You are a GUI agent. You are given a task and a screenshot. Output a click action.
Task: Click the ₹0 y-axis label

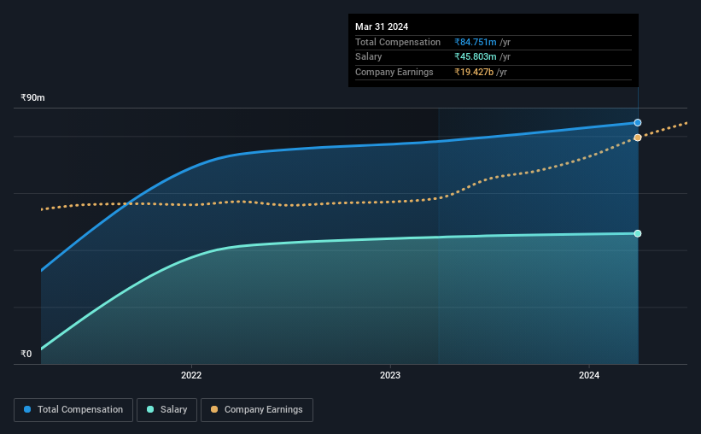click(26, 354)
